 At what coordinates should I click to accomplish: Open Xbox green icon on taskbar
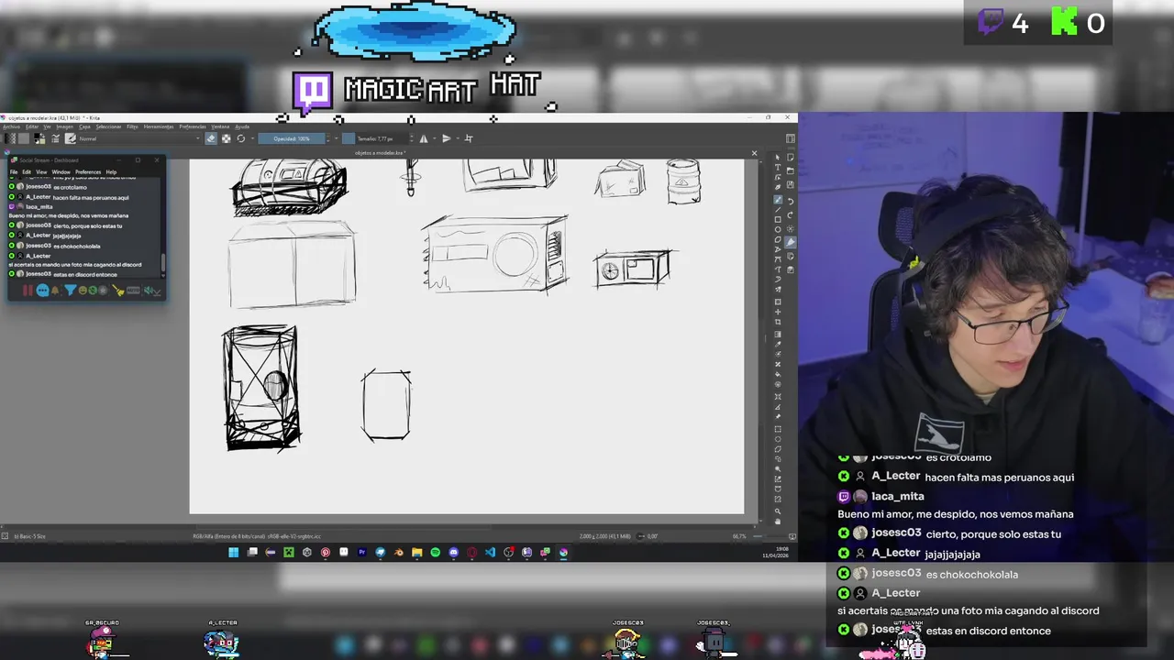289,553
